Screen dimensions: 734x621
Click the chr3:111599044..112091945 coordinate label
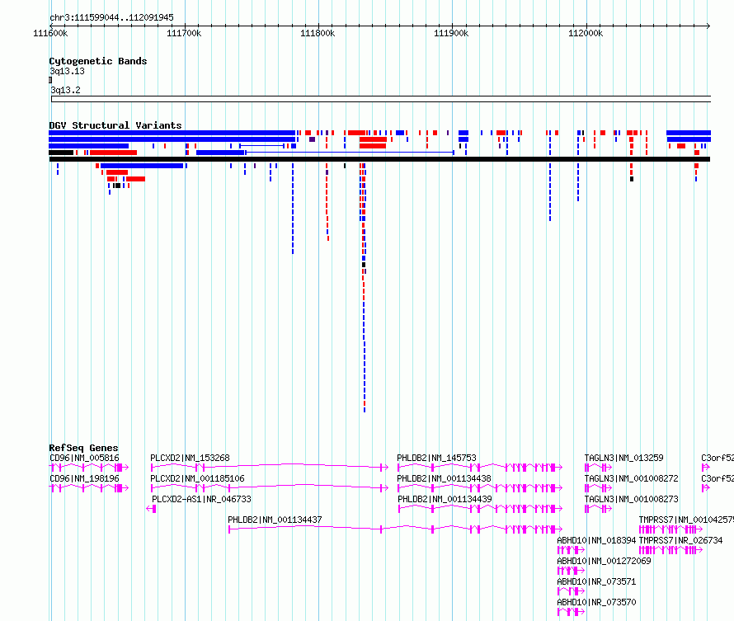click(x=111, y=17)
